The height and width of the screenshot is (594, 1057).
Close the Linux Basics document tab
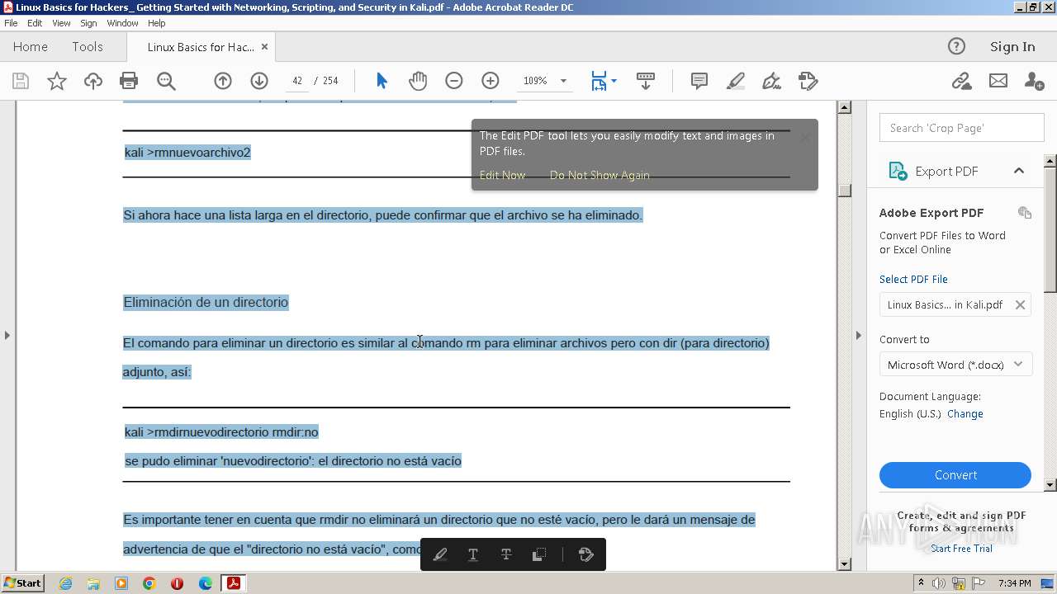tap(264, 47)
